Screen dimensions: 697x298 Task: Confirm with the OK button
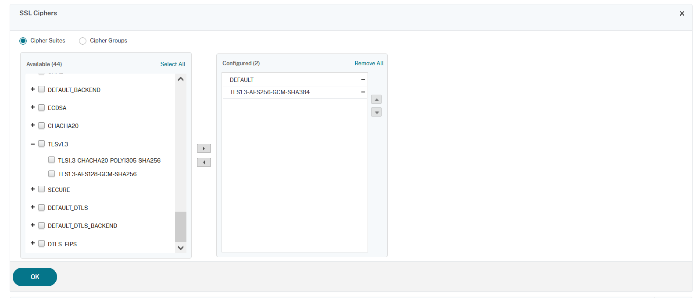pyautogui.click(x=35, y=277)
